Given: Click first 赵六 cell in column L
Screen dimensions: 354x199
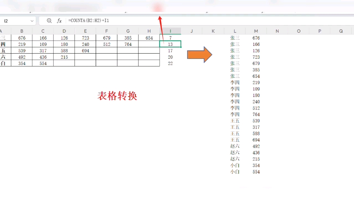Looking at the screenshot, I should click(x=235, y=146).
